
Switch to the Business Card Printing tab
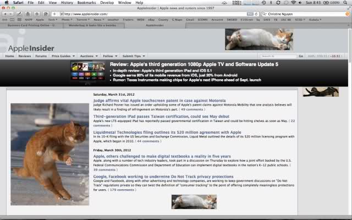[x=32, y=25]
